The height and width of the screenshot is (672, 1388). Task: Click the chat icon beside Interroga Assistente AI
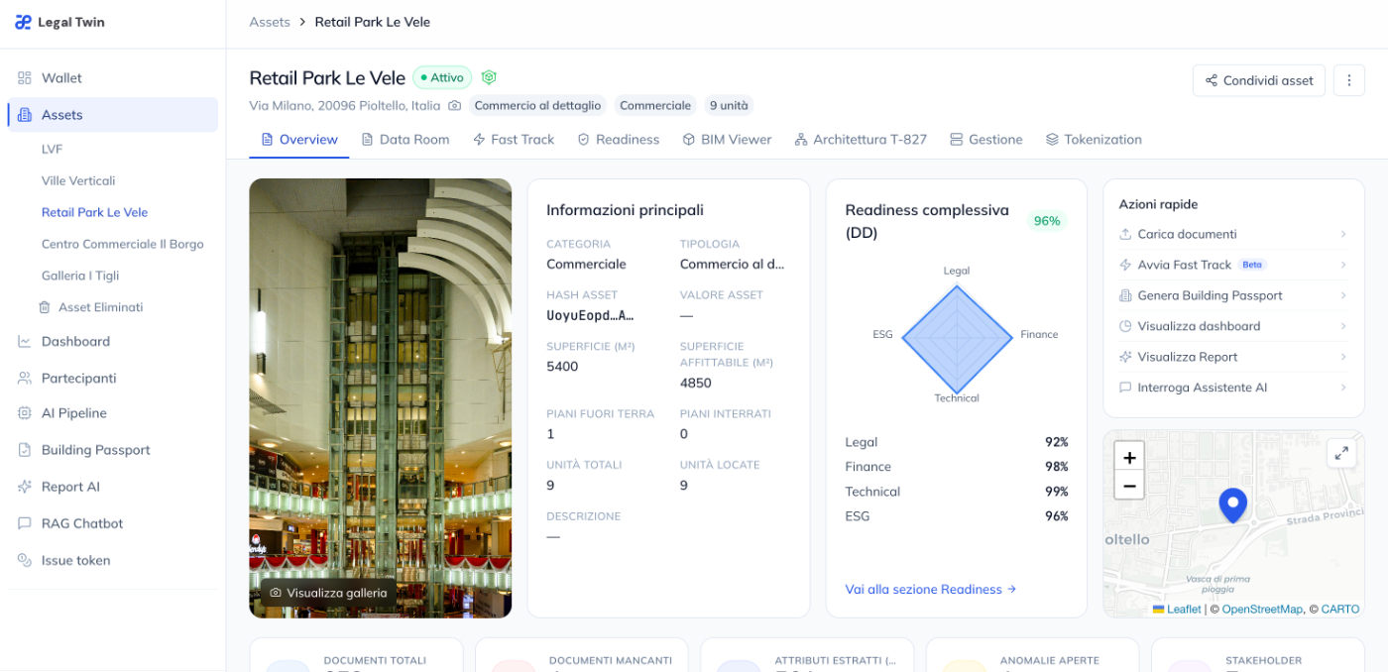coord(1125,388)
